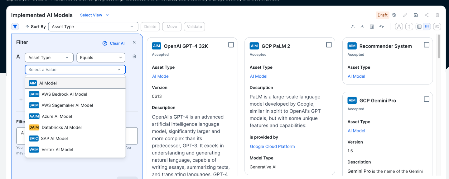Select the GCP PaLM 2 card checkbox
The height and width of the screenshot is (179, 449).
[x=329, y=45]
